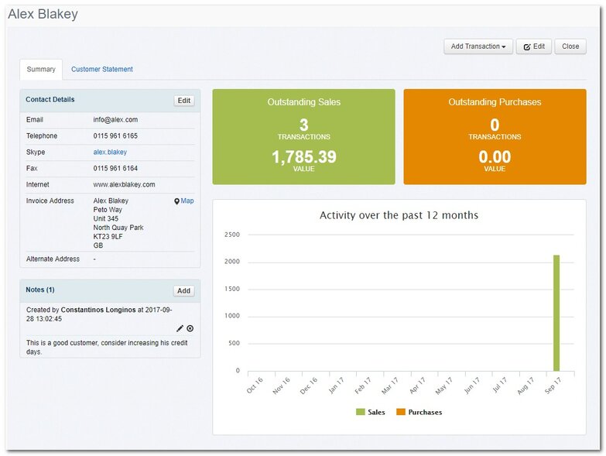Open the Map link for invoice address
Image resolution: width=606 pixels, height=456 pixels.
click(x=187, y=201)
